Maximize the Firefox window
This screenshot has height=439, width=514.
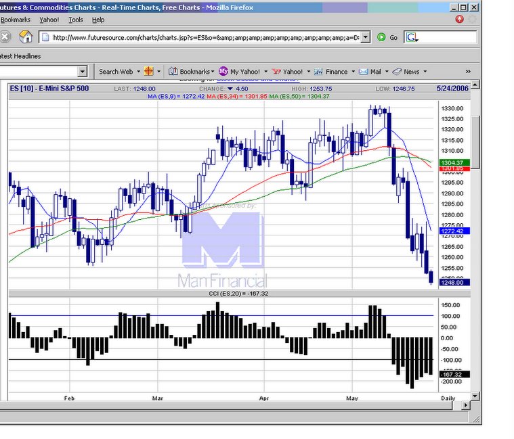point(463,7)
